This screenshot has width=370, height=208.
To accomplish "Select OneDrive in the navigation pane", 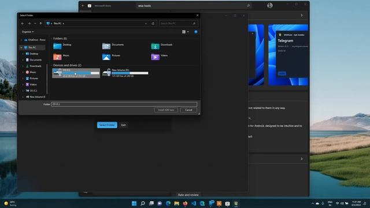I will [x=35, y=40].
